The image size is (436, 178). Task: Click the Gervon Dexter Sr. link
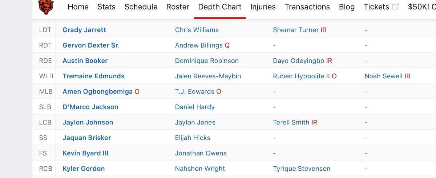[x=91, y=46]
